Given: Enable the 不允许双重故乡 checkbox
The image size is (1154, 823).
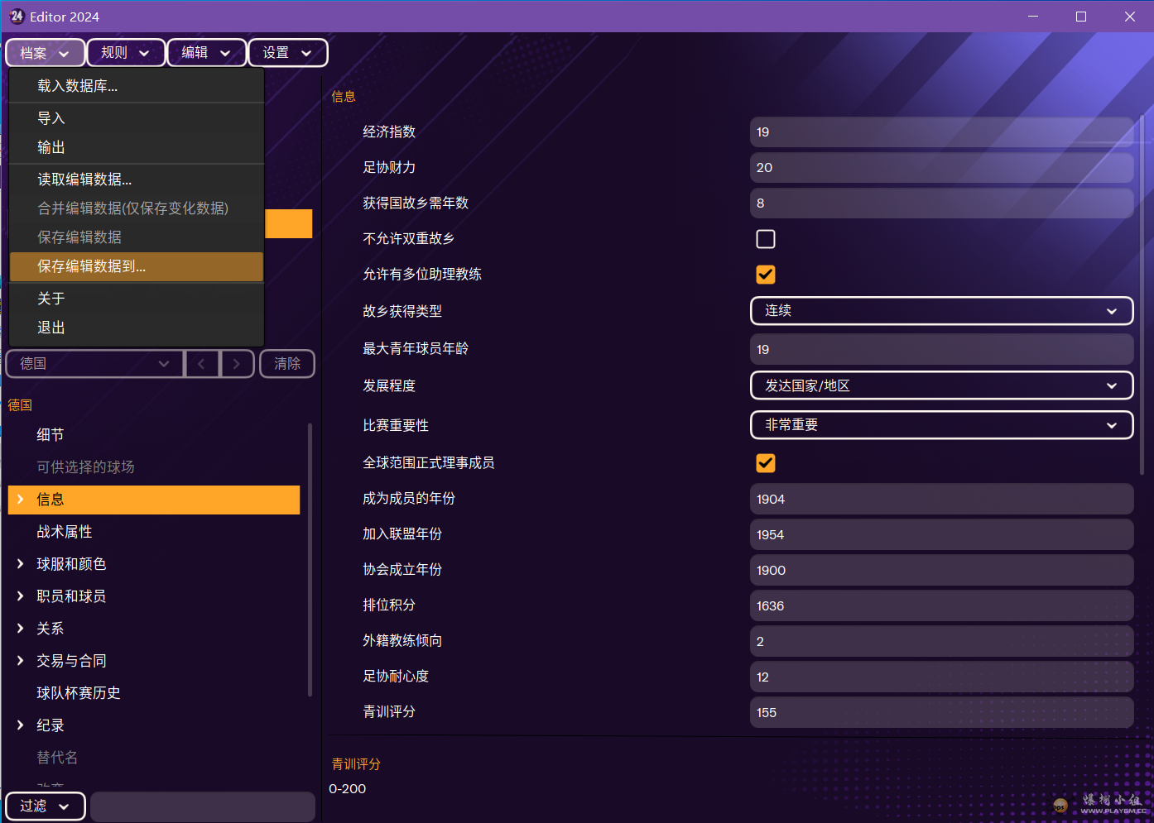Looking at the screenshot, I should 766,239.
